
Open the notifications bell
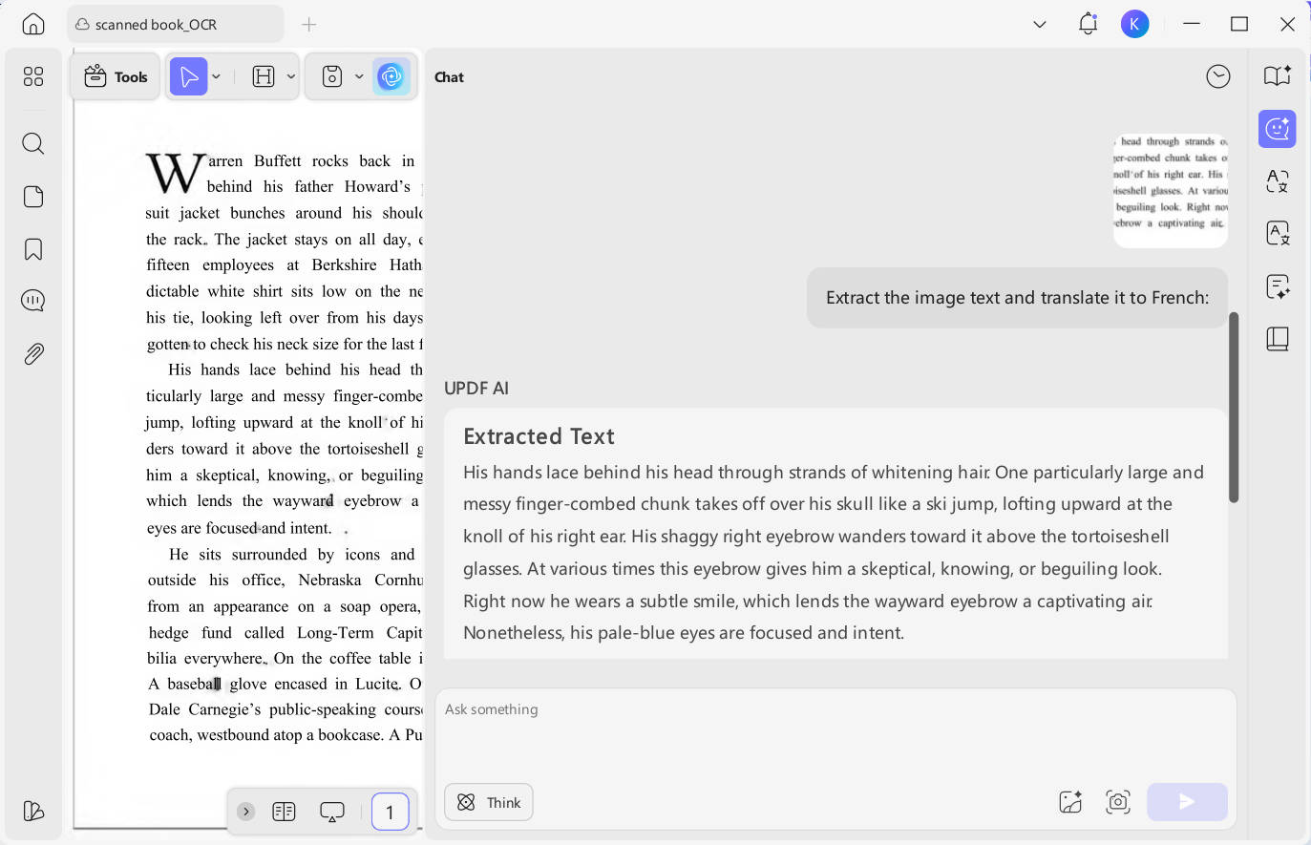(x=1088, y=24)
